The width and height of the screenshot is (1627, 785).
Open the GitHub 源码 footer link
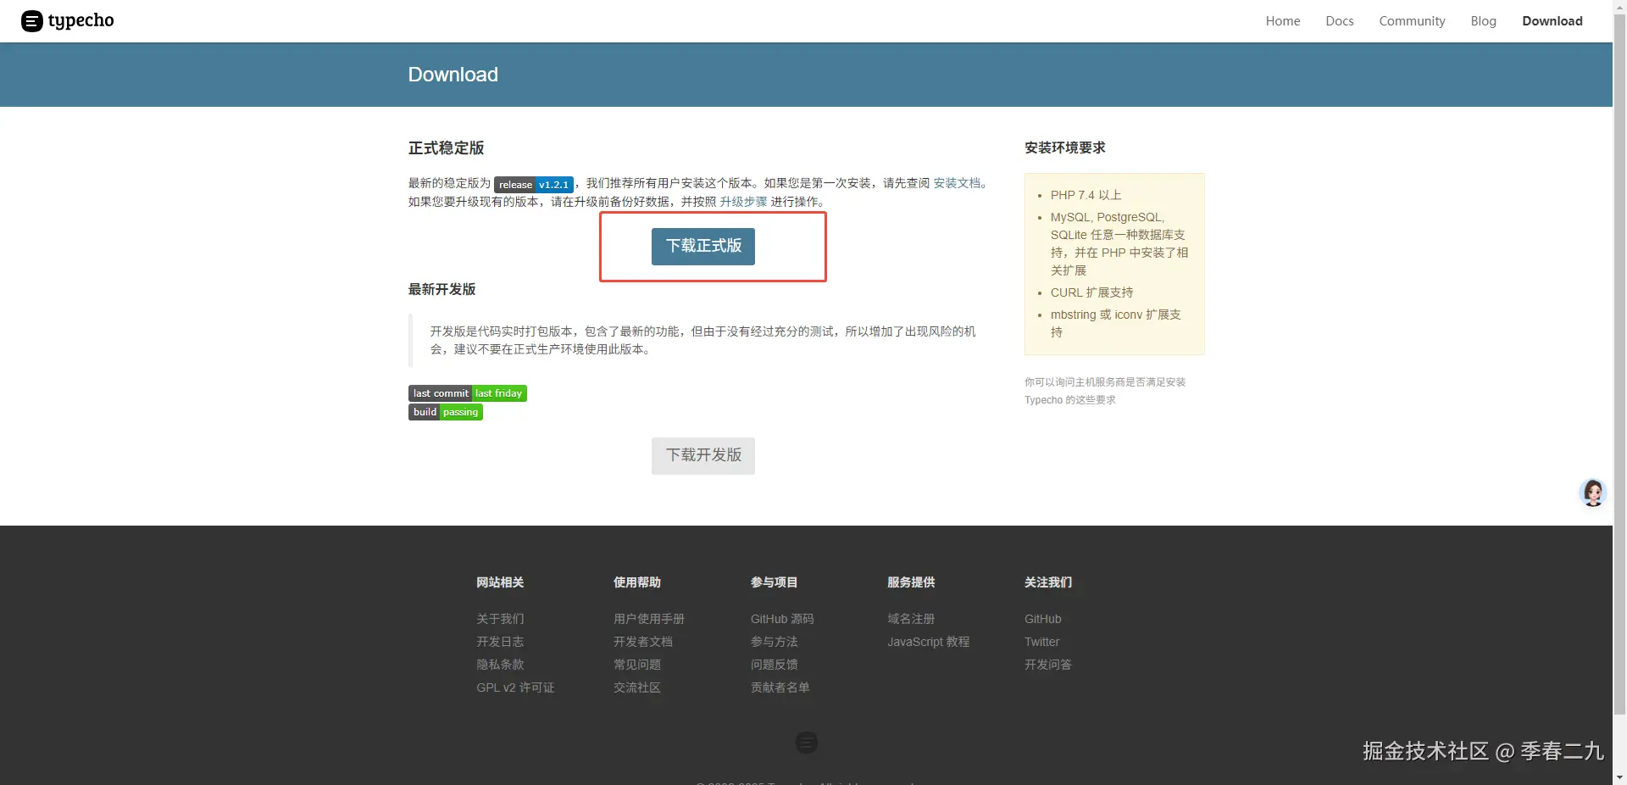[x=782, y=619]
